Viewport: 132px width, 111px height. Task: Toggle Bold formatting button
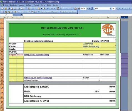coord(119,9)
